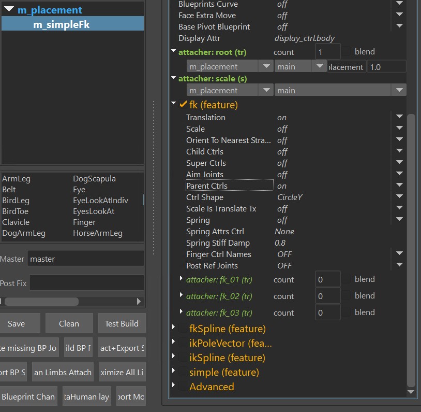Open the Aim Joints dropdown arrow
This screenshot has height=412, width=421.
(x=399, y=173)
